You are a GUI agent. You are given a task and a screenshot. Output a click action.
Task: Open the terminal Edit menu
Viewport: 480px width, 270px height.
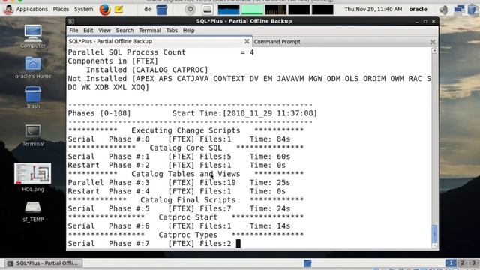click(88, 30)
